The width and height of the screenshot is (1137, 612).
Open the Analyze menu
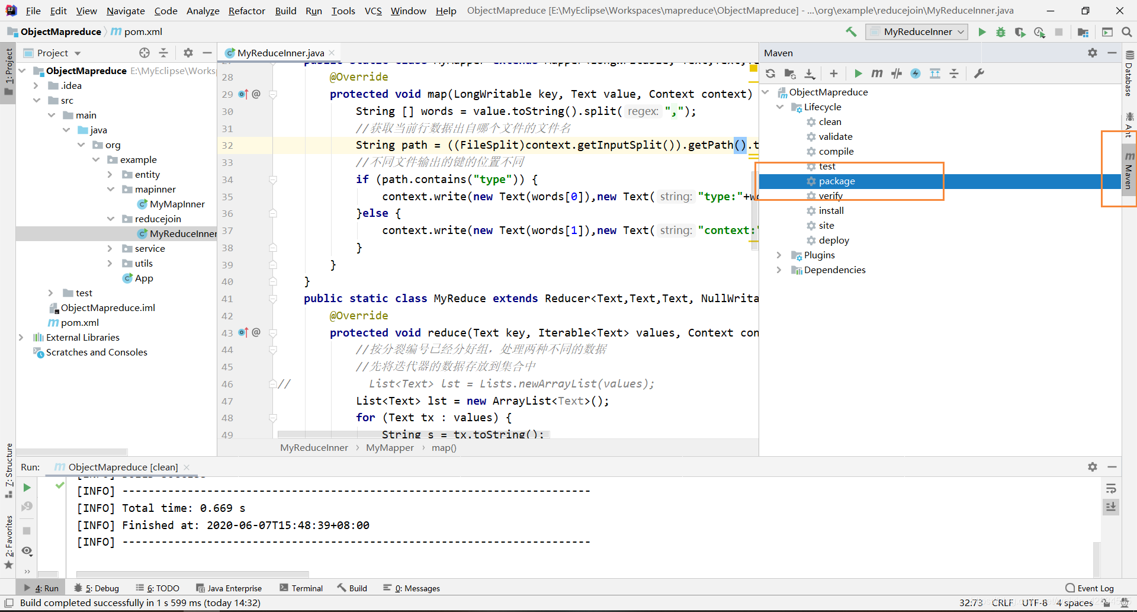[x=203, y=11]
